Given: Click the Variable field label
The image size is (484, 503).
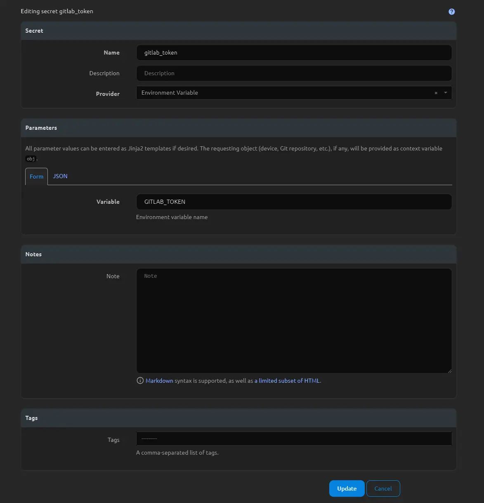Looking at the screenshot, I should click(108, 202).
